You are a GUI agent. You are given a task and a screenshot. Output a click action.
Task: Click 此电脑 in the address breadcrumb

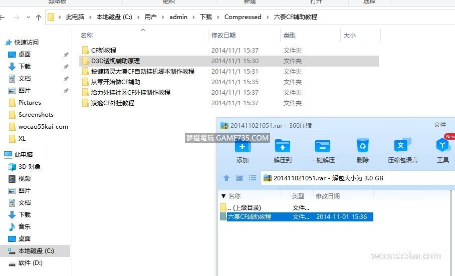[x=75, y=17]
